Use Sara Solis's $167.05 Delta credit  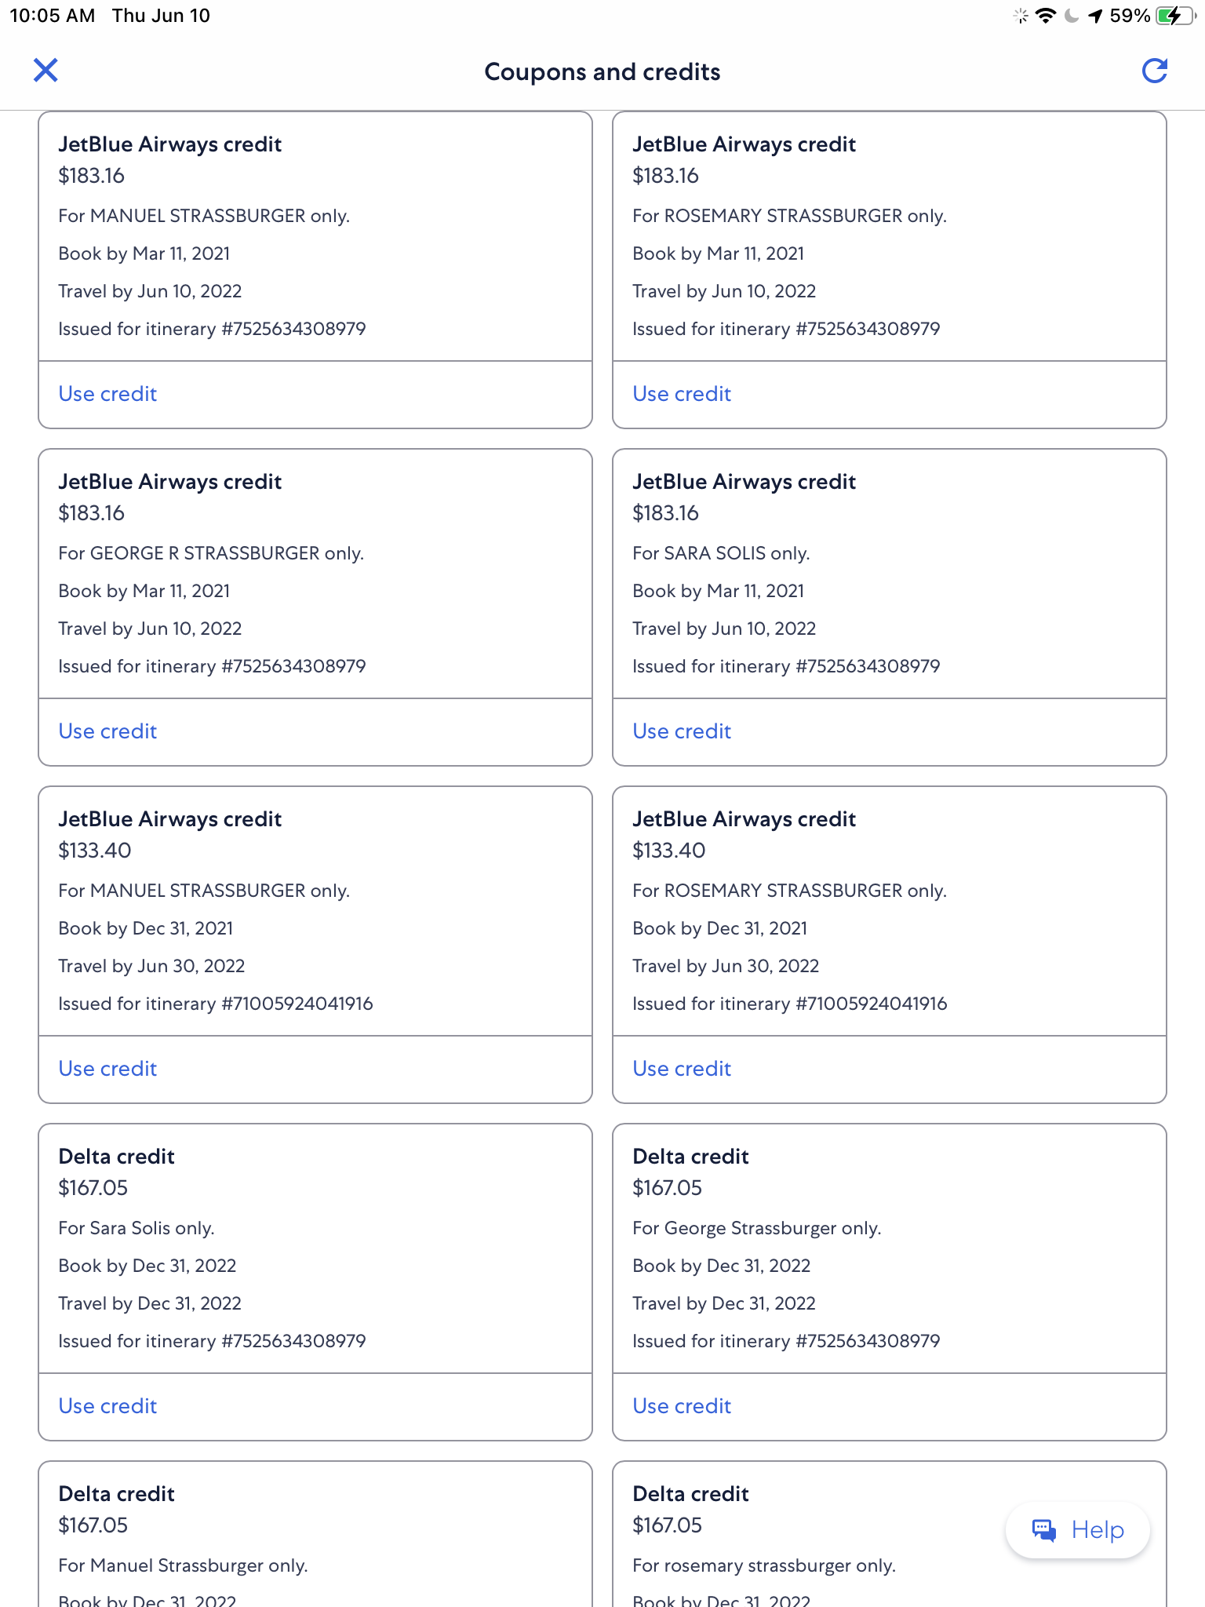(107, 1406)
